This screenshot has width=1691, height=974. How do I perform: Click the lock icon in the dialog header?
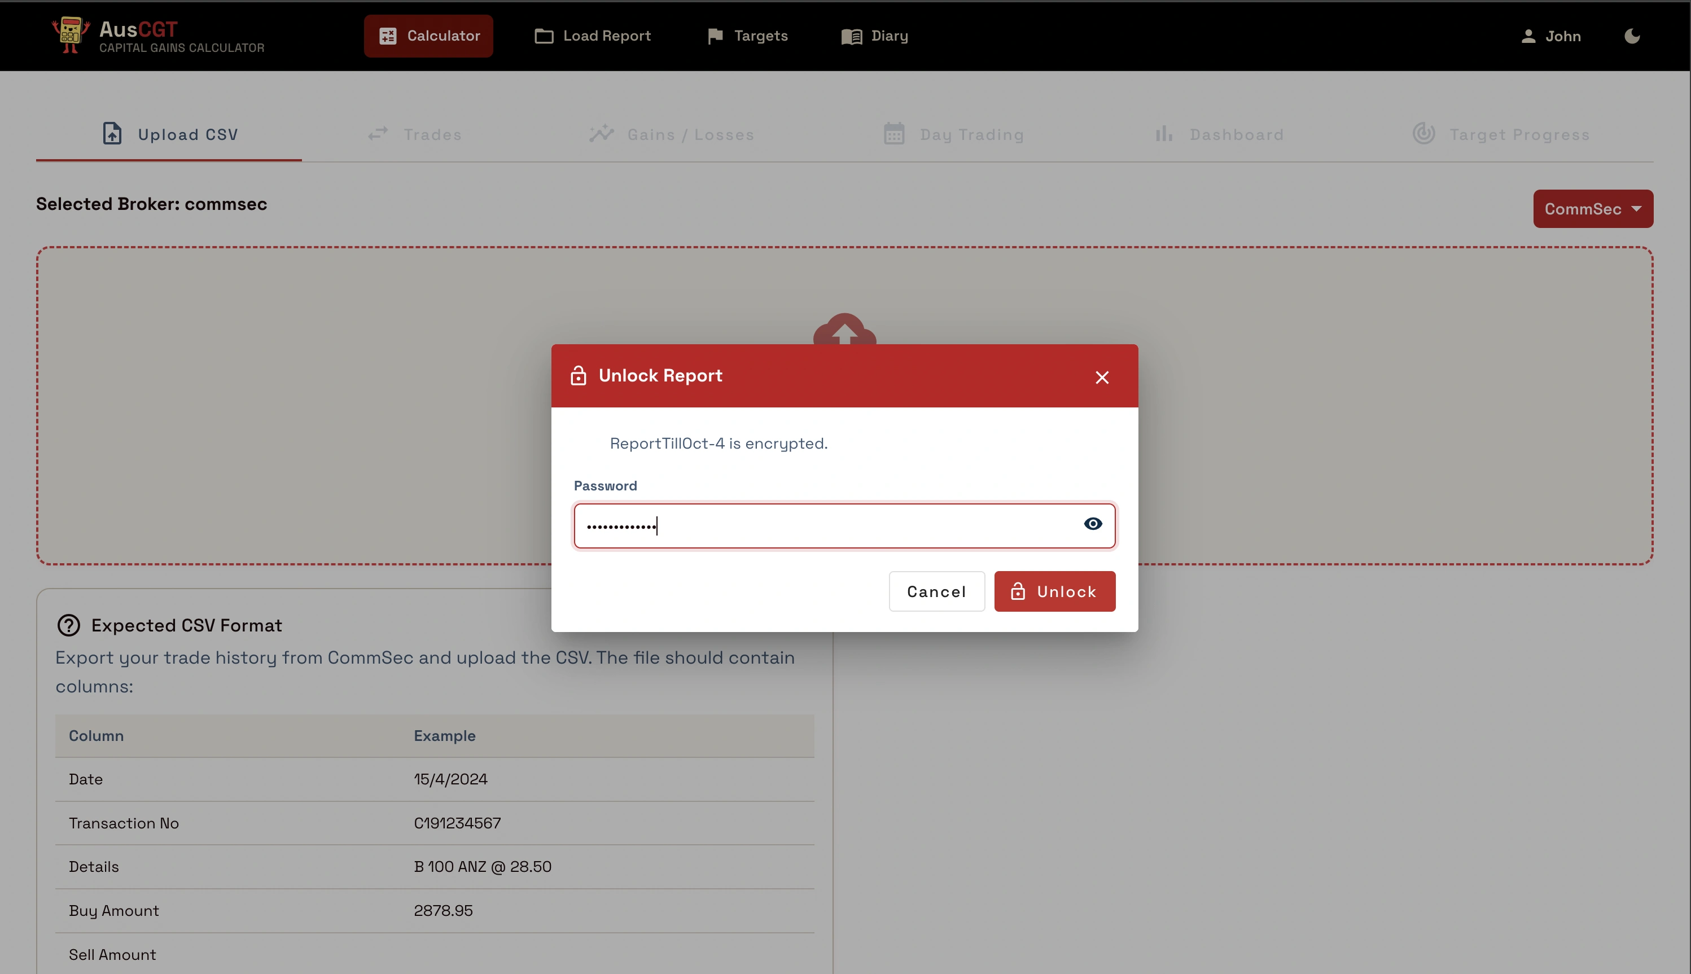tap(578, 376)
